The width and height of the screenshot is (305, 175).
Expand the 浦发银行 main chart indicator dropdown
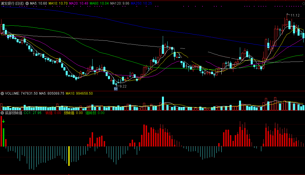pyautogui.click(x=27, y=3)
